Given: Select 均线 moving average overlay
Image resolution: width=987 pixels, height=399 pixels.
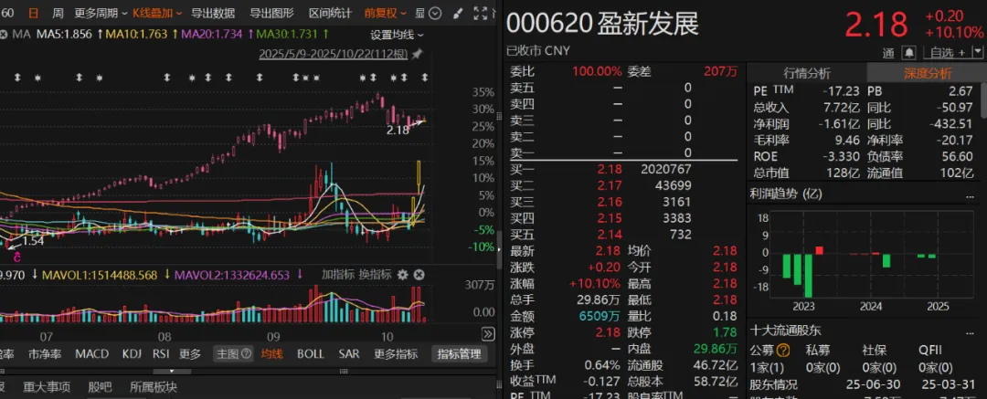Looking at the screenshot, I should click(271, 353).
